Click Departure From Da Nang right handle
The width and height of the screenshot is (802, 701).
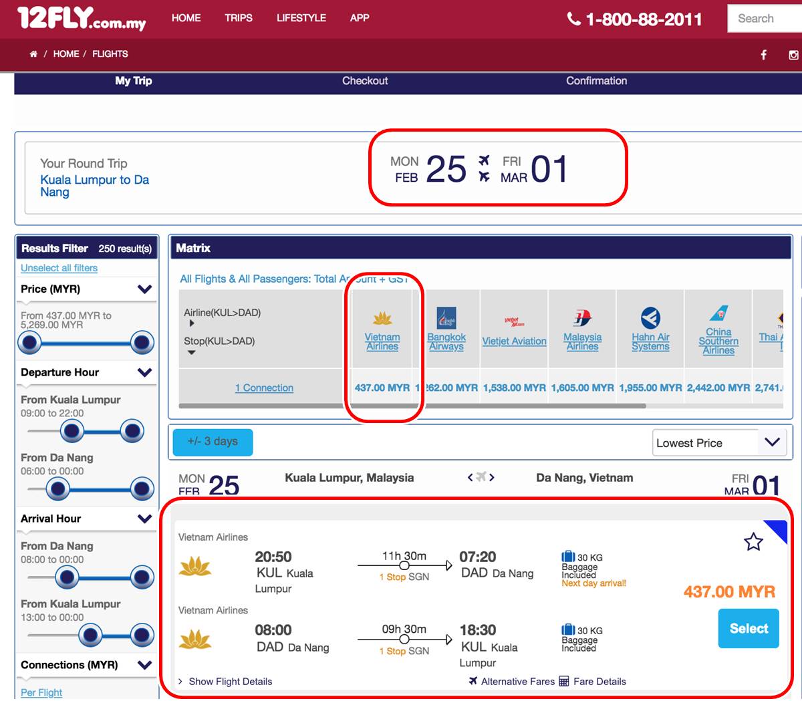[142, 489]
